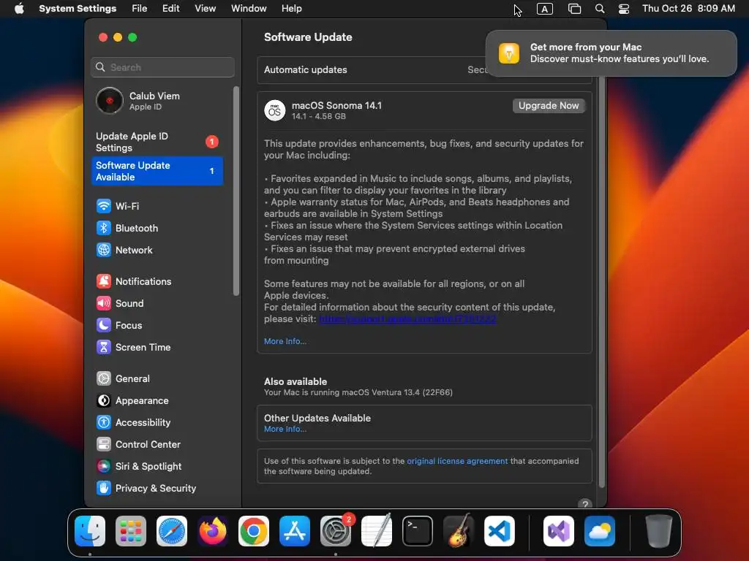Open Launchpad from the Dock
749x561 pixels.
131,531
